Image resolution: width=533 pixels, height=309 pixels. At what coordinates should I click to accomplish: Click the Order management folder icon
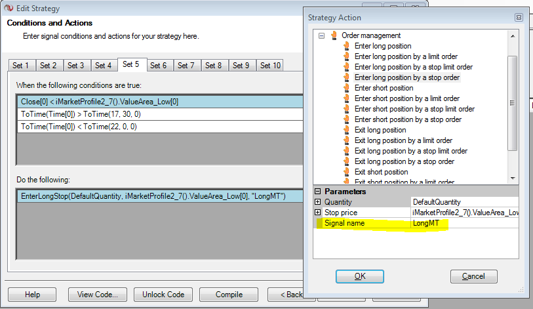tap(334, 35)
